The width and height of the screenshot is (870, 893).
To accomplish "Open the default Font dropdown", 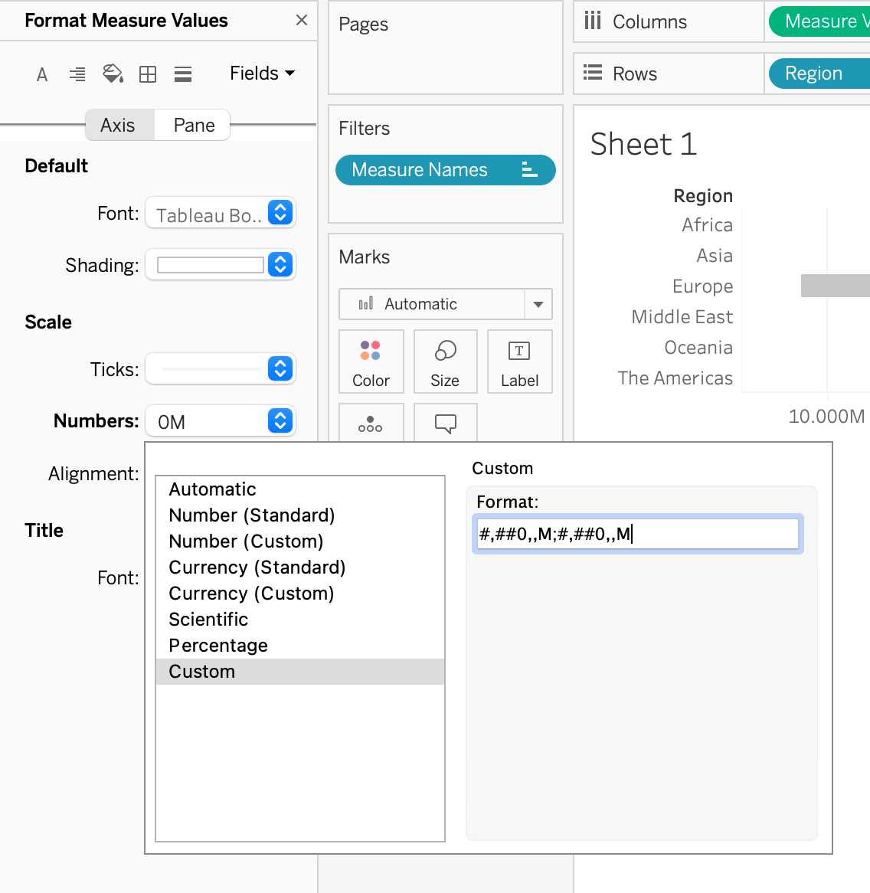I will pos(220,213).
